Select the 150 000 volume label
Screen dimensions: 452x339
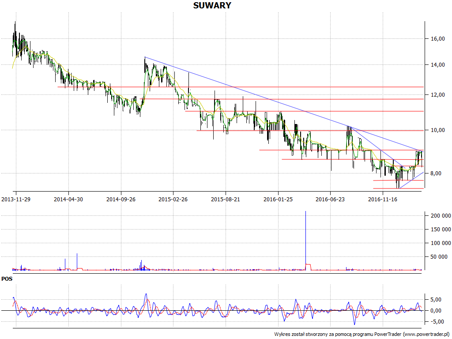441,230
